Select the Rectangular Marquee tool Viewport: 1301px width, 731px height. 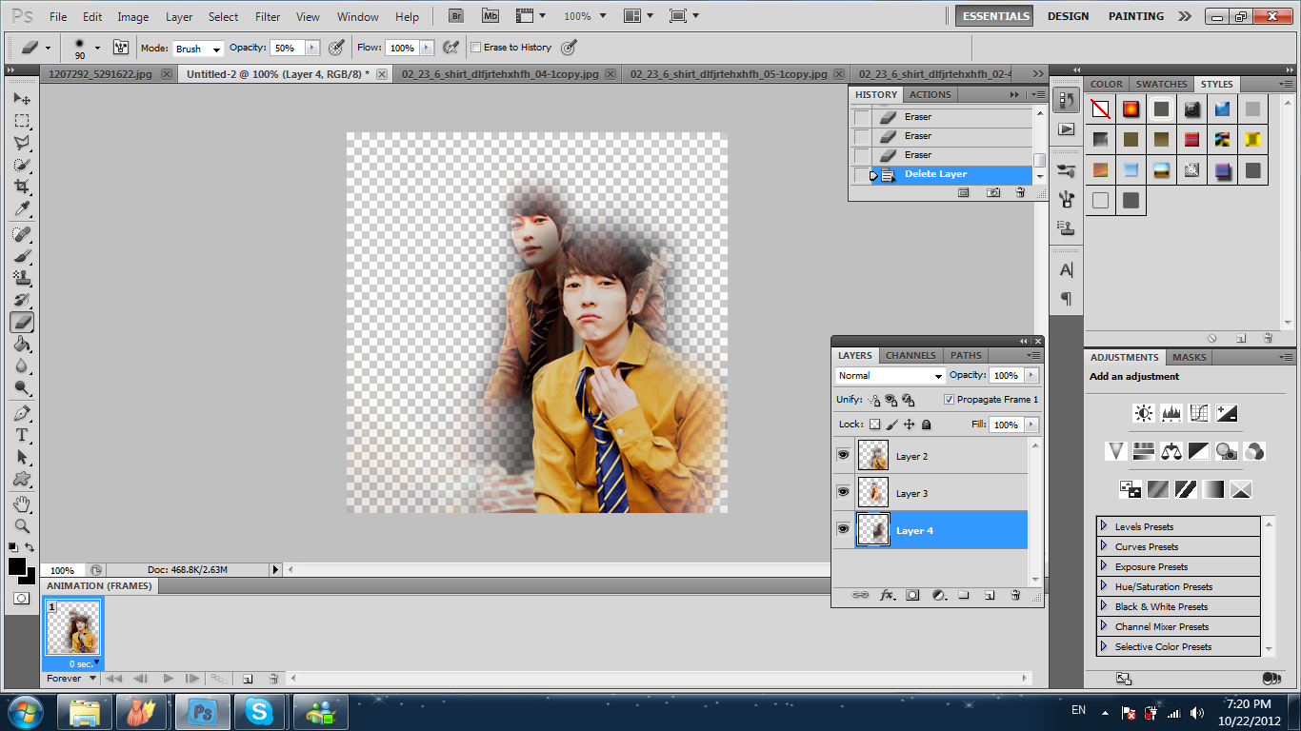(22, 121)
